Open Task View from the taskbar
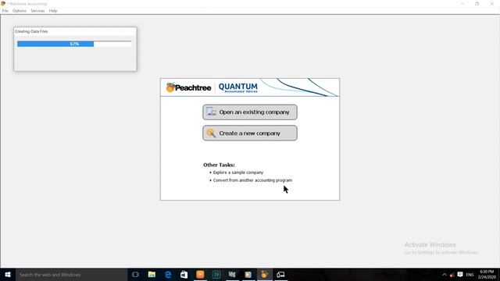Viewport: 500px width, 281px height. coord(135,275)
